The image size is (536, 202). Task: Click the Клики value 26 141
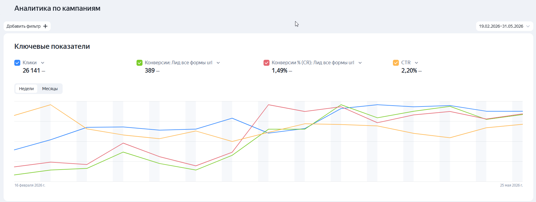(x=31, y=71)
